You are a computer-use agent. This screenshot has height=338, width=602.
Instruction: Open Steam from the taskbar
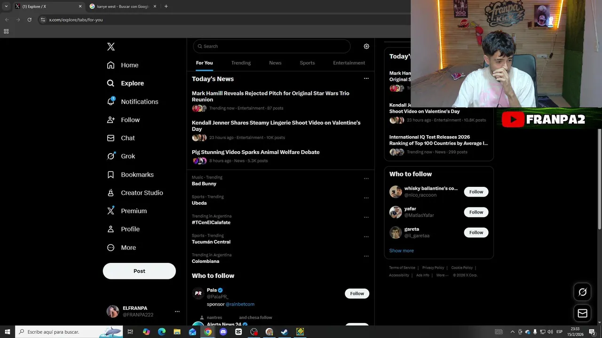coord(285,332)
